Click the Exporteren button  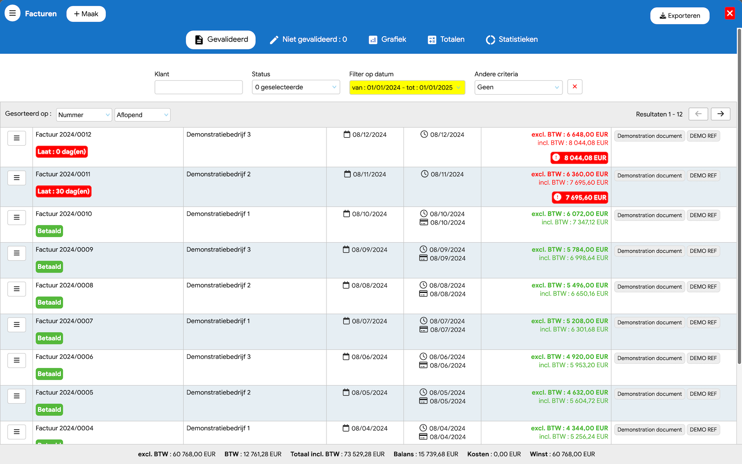point(680,15)
